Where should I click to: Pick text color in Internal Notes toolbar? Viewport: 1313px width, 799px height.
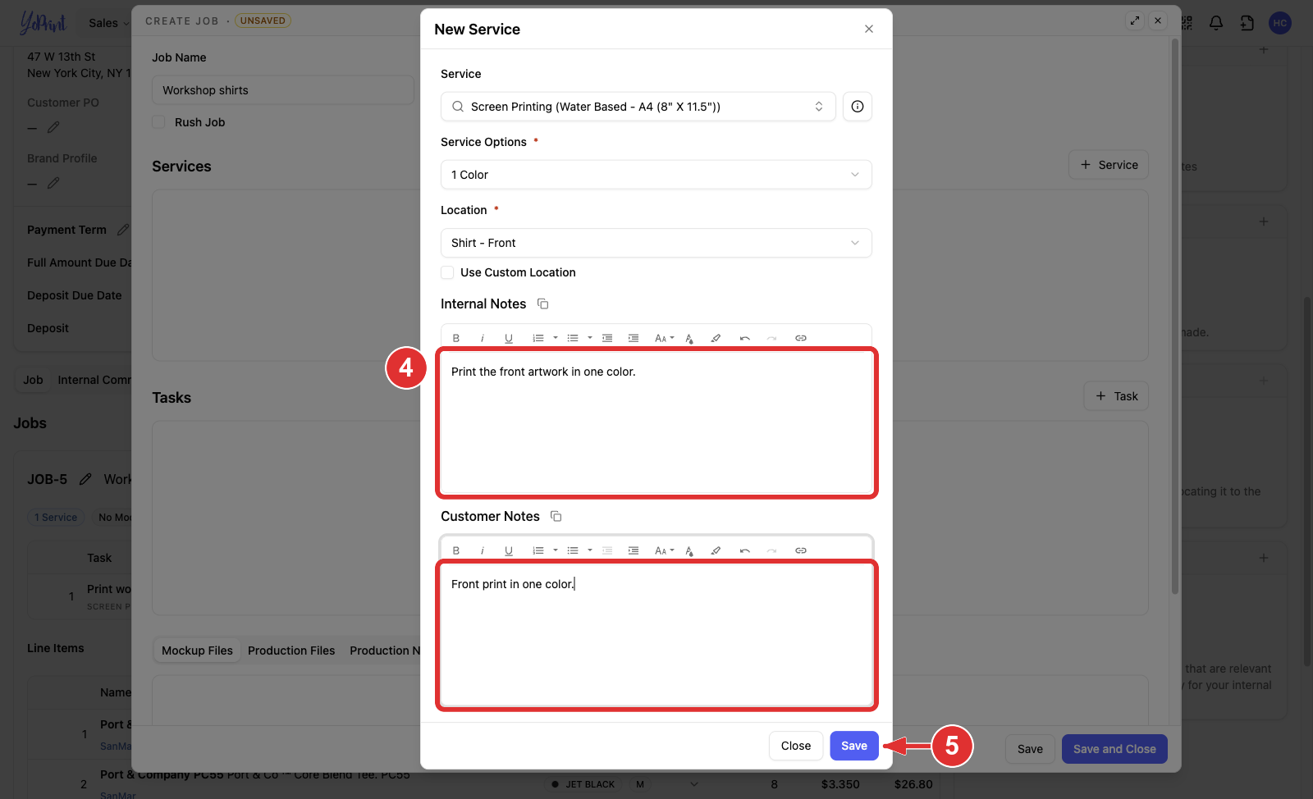click(689, 338)
